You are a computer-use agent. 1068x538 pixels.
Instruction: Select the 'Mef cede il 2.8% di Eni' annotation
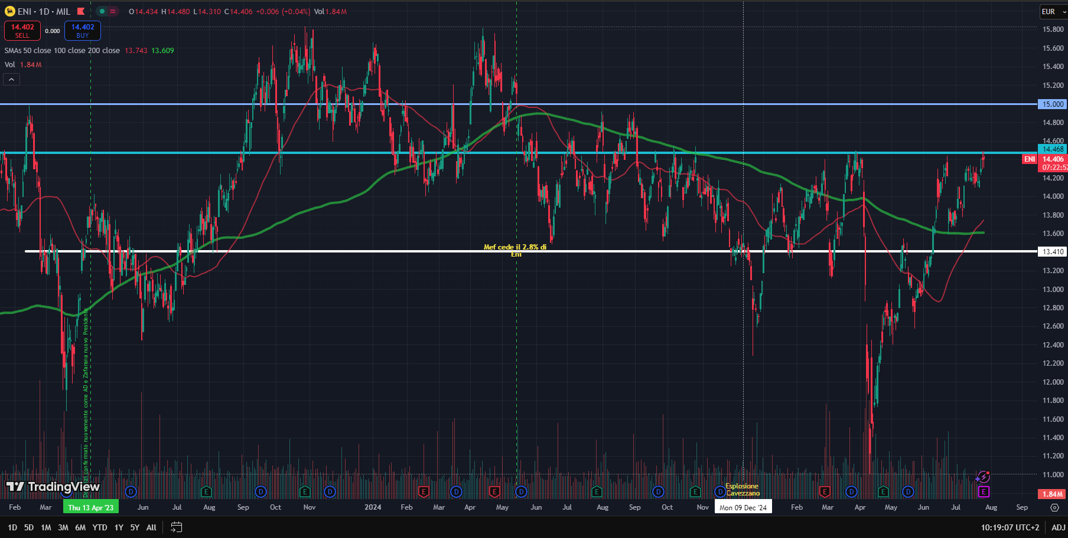[515, 250]
